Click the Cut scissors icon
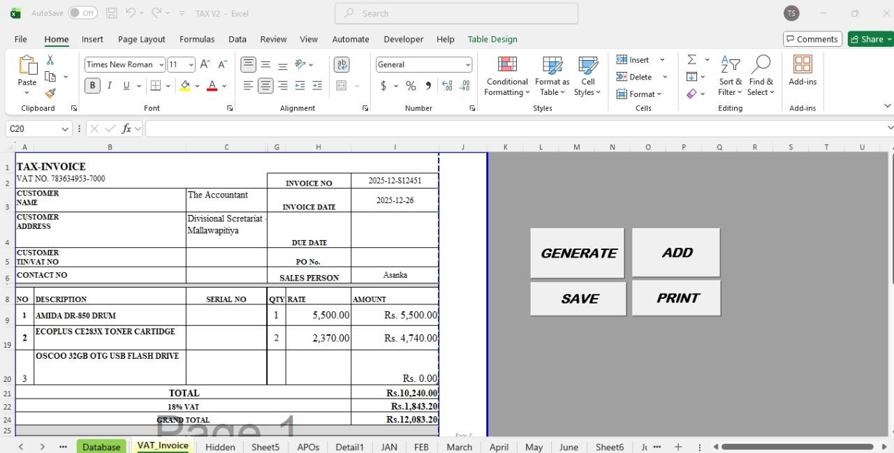Screen dimensions: 894x453 tap(50, 61)
